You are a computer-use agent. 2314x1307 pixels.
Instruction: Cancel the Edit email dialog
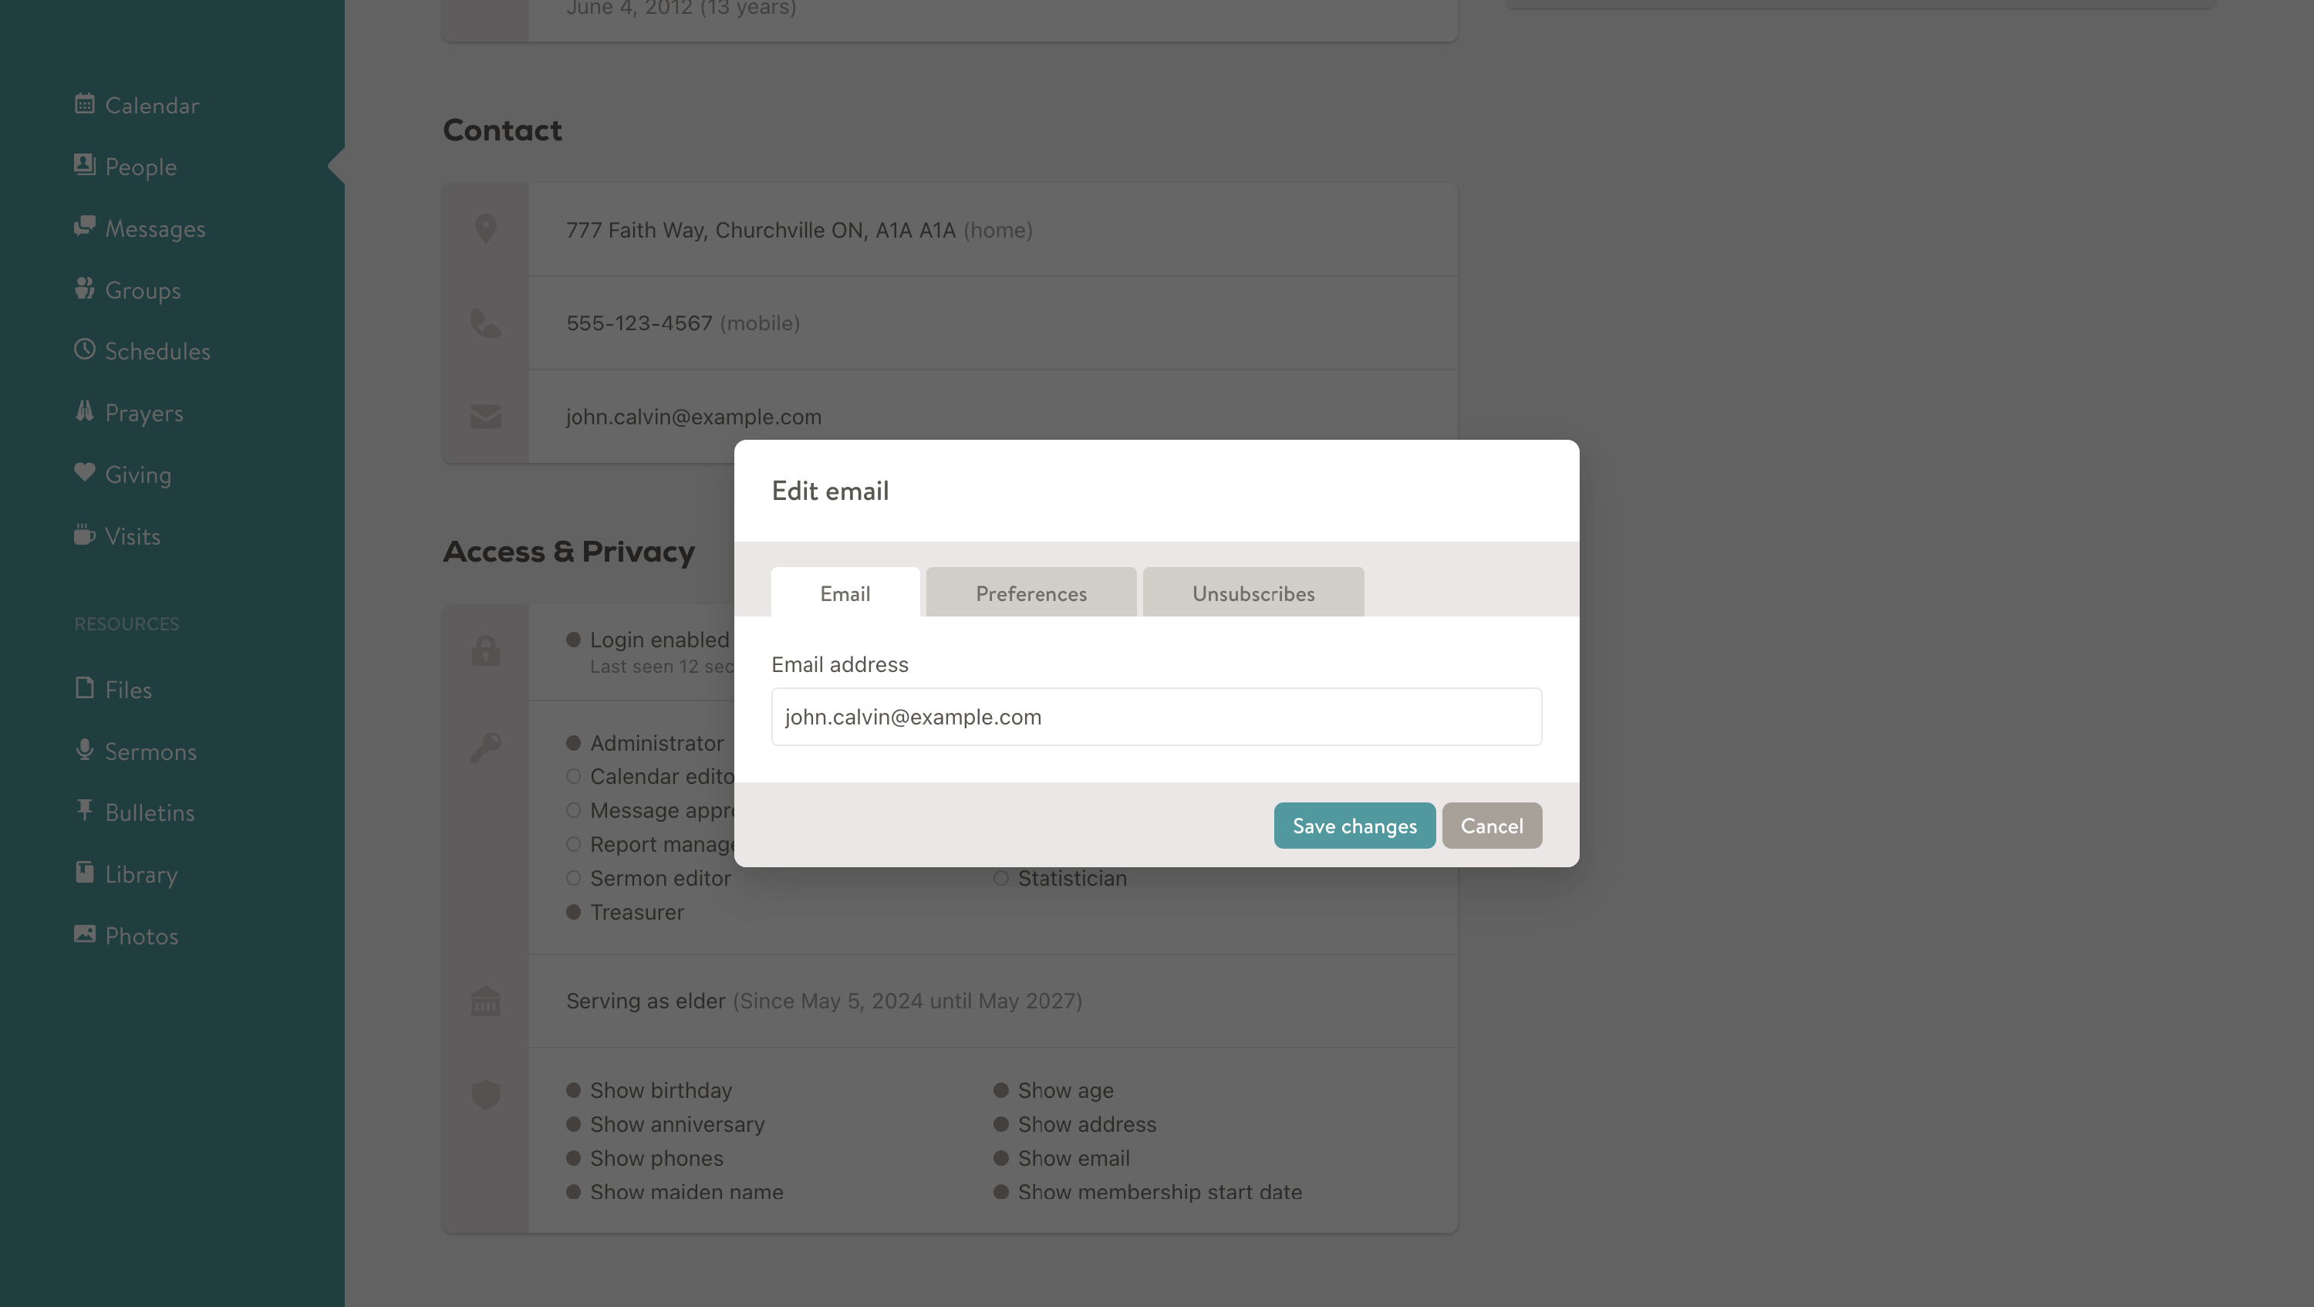1491,826
